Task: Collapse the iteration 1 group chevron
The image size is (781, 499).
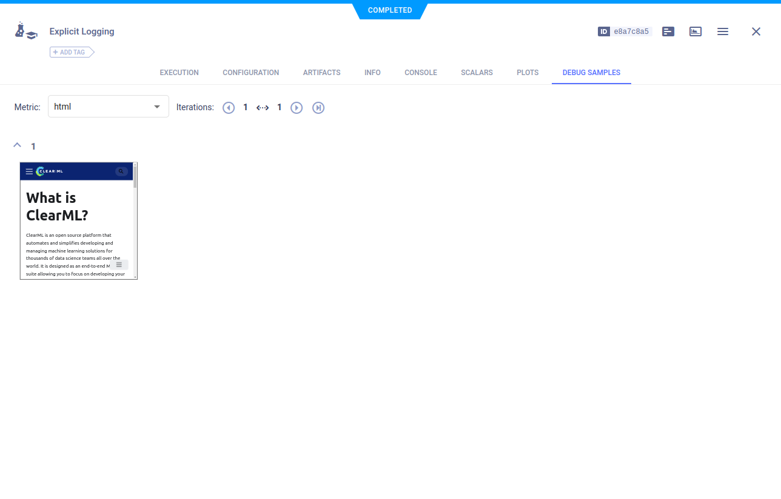Action: (x=17, y=145)
